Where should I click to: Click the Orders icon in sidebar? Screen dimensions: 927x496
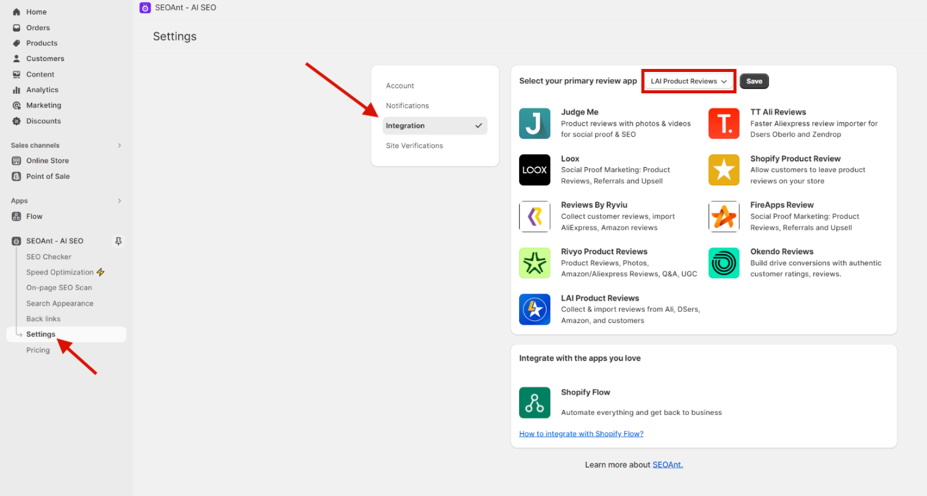(x=16, y=27)
